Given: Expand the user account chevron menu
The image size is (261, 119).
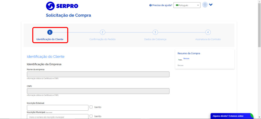Looking at the screenshot, I should tap(211, 5).
